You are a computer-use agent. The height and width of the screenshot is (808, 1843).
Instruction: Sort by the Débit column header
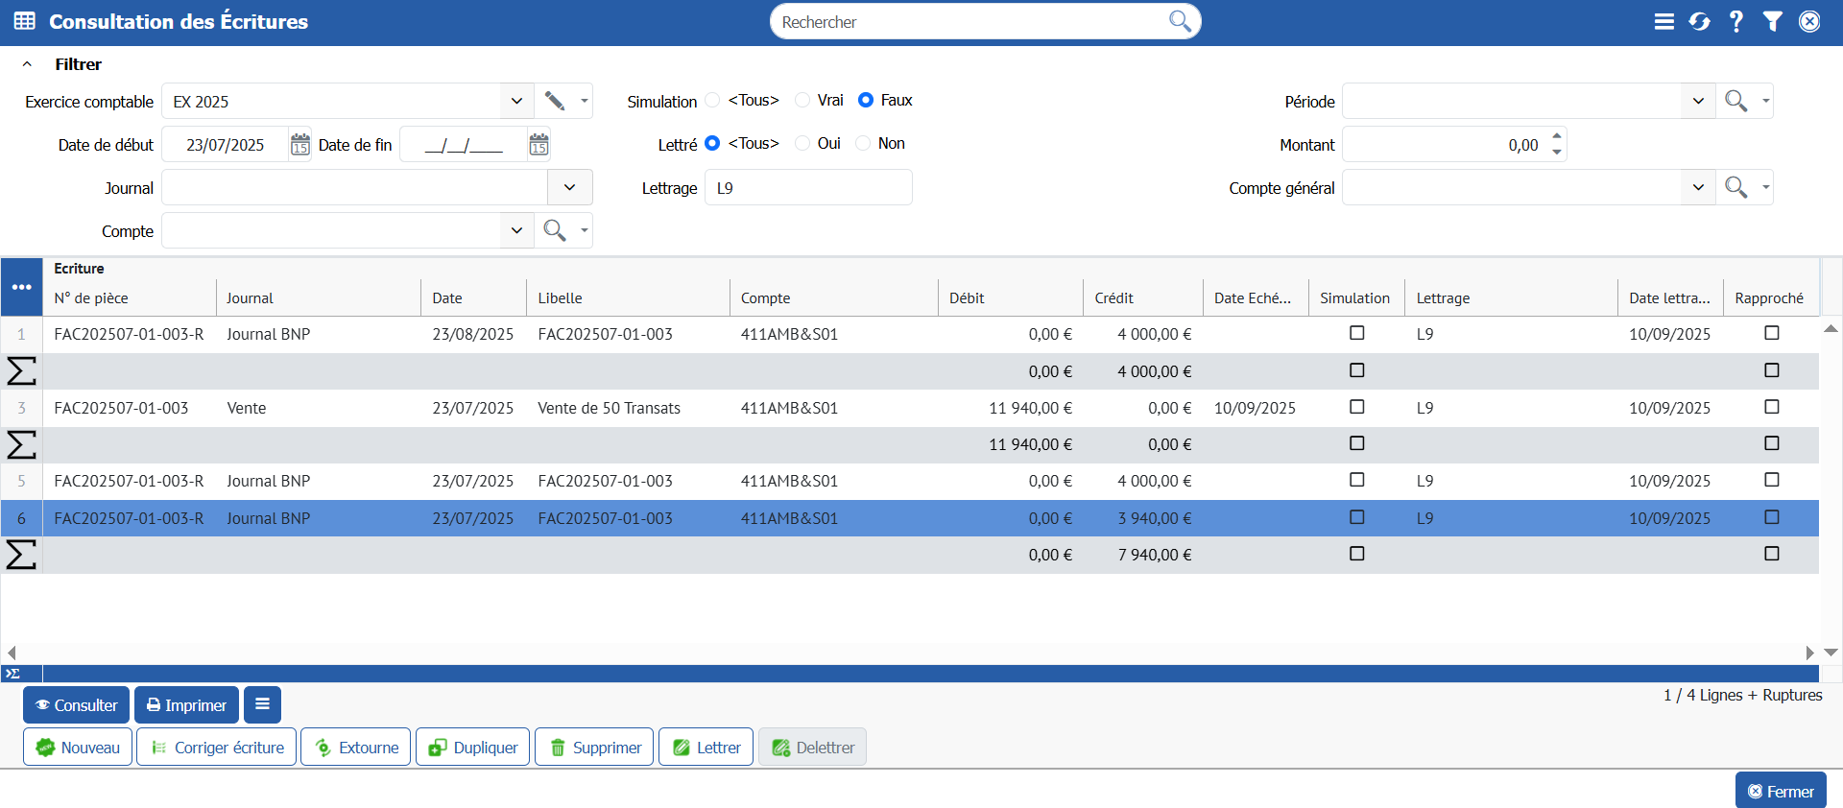967,297
